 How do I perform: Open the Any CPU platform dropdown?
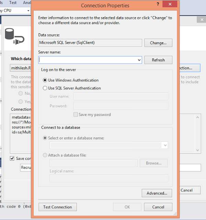28,11
